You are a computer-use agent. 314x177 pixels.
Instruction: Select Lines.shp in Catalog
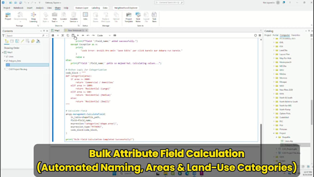coord(289,141)
